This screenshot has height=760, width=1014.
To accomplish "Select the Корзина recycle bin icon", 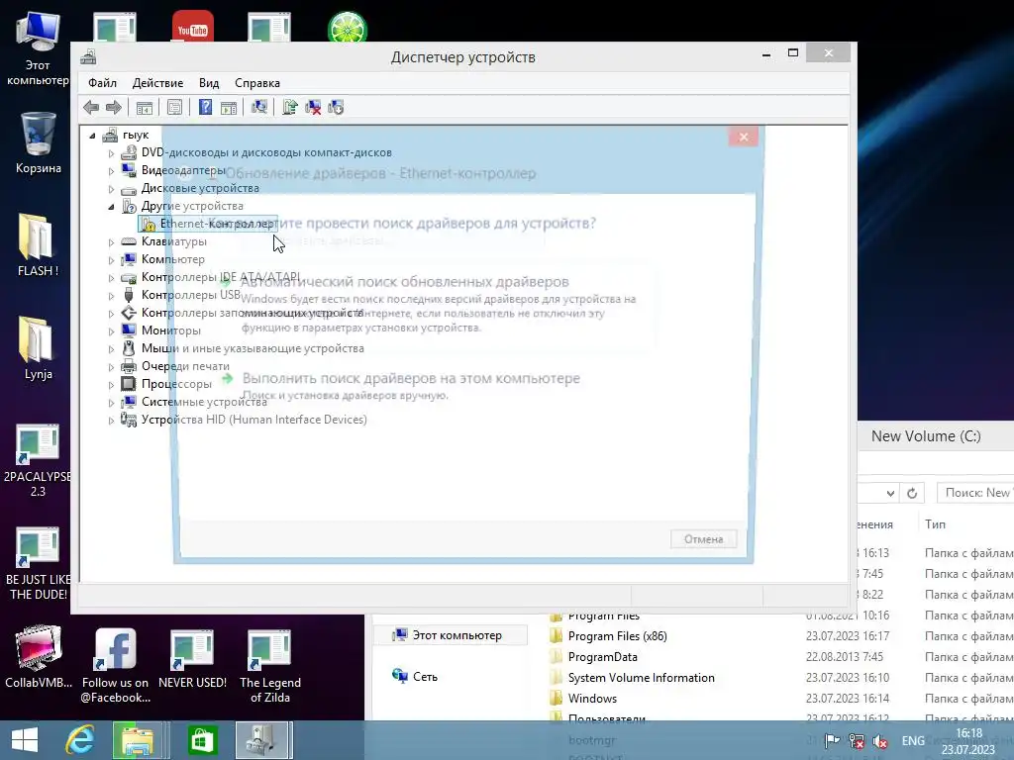I will pyautogui.click(x=39, y=142).
